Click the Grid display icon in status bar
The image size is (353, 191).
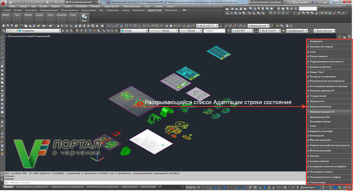[x=198, y=187]
